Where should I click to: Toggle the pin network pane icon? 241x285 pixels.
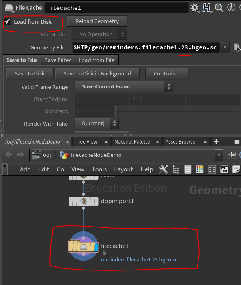pos(232,155)
